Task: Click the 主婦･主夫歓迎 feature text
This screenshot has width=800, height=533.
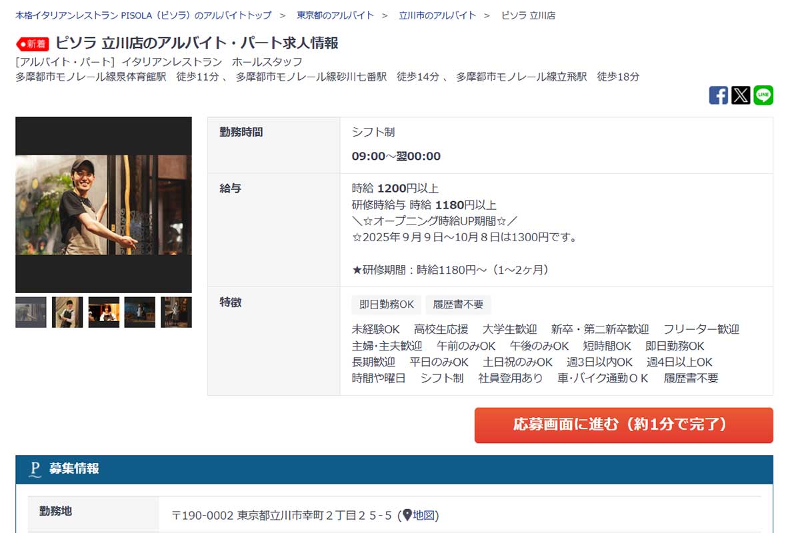Action: click(387, 346)
